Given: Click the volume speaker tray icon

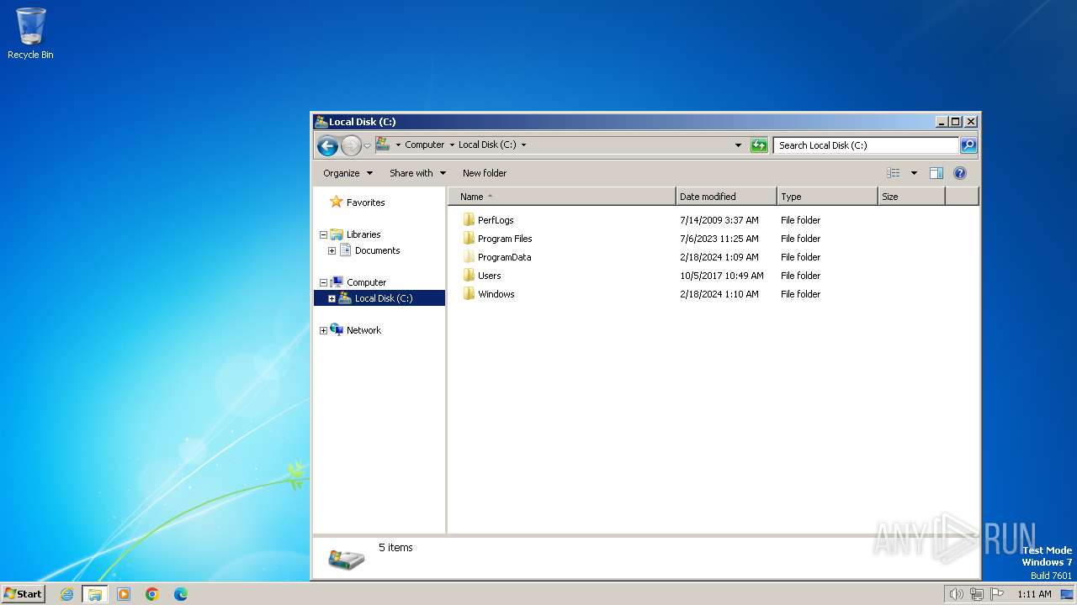Looking at the screenshot, I should [956, 594].
